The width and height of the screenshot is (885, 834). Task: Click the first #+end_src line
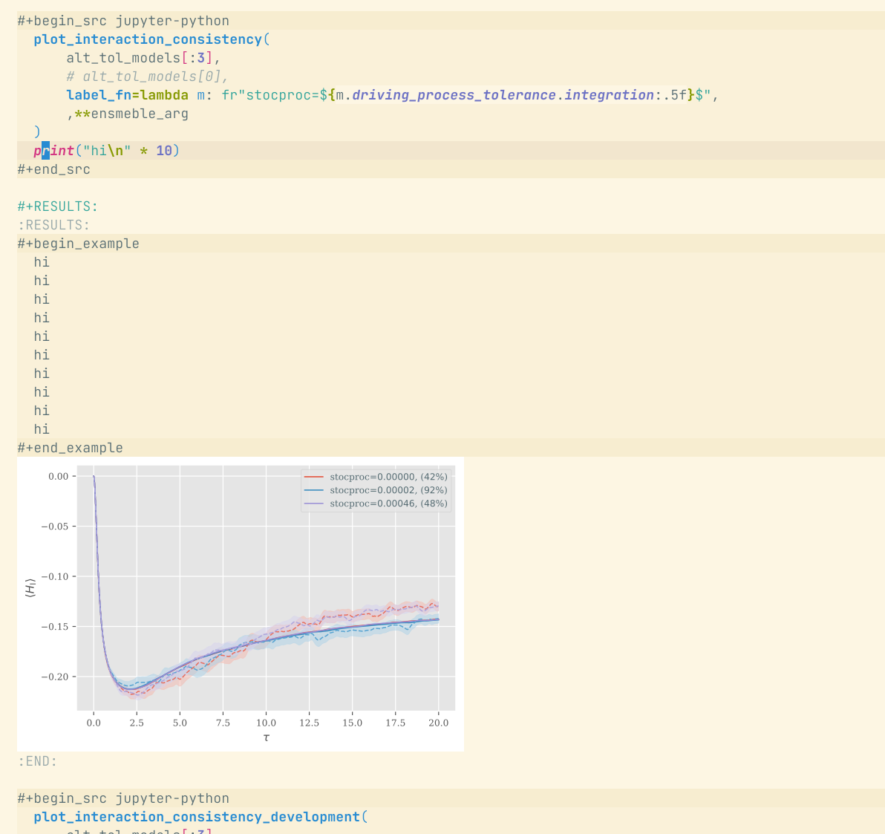pyautogui.click(x=53, y=169)
